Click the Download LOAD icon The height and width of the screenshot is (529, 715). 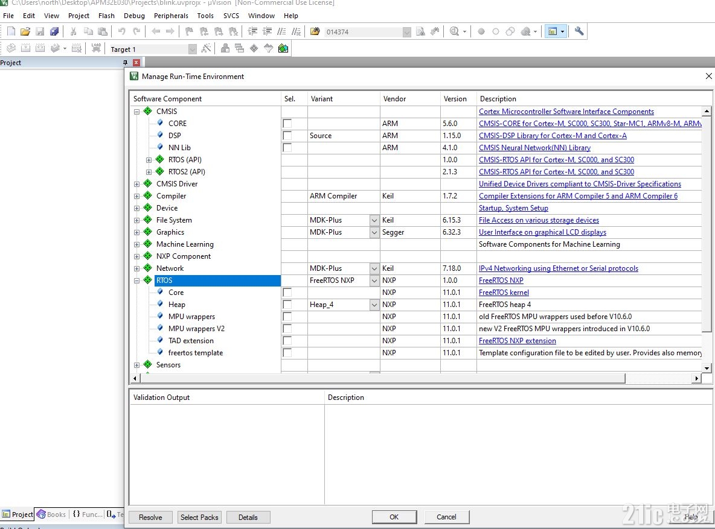click(x=96, y=48)
